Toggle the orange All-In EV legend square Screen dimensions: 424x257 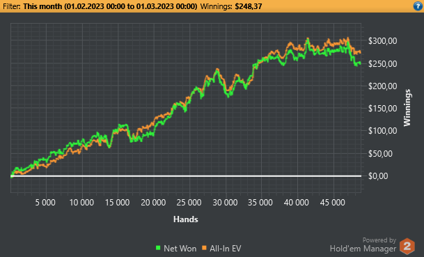204,248
